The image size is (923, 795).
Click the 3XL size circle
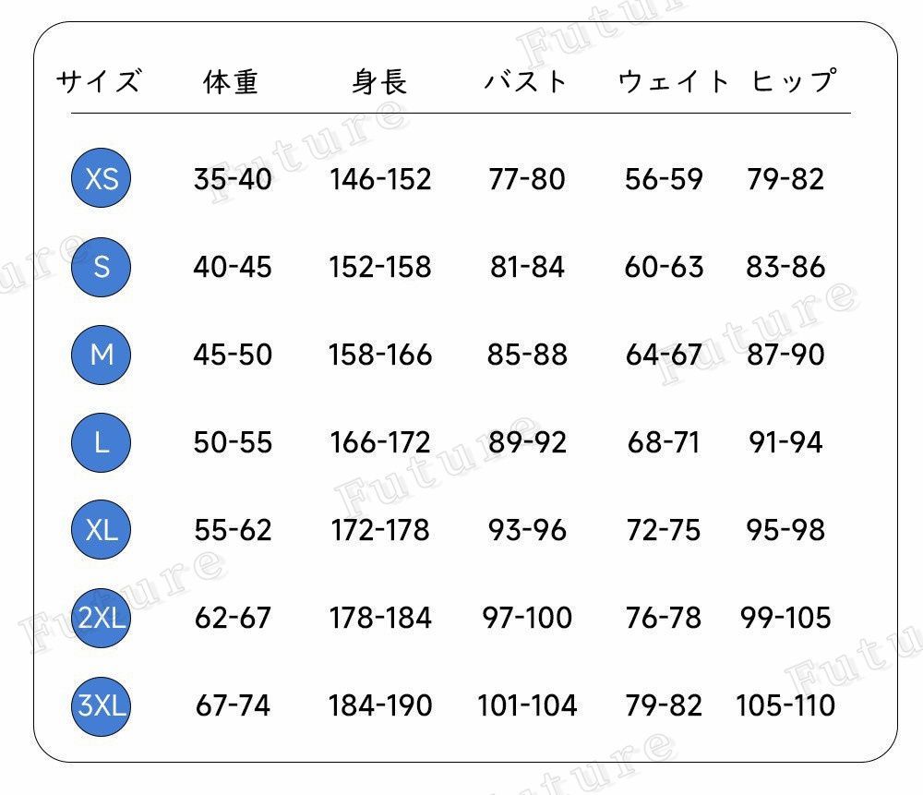coord(101,705)
